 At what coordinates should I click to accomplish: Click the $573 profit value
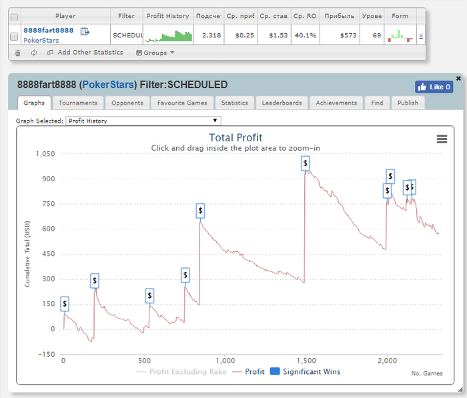[x=348, y=35]
